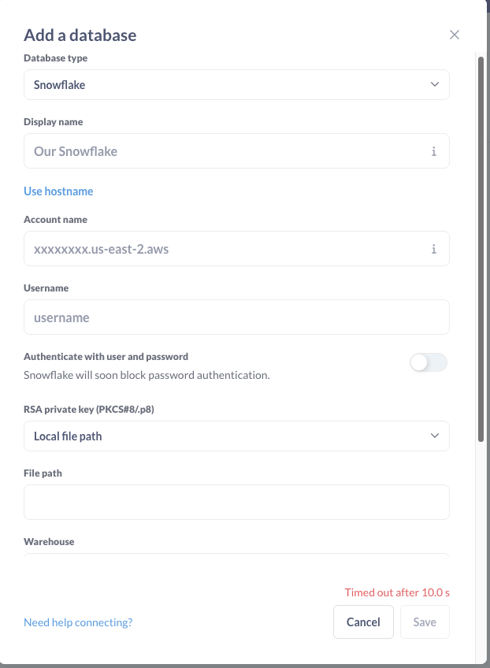Open the Database type dropdown showing Snowflake

point(236,85)
